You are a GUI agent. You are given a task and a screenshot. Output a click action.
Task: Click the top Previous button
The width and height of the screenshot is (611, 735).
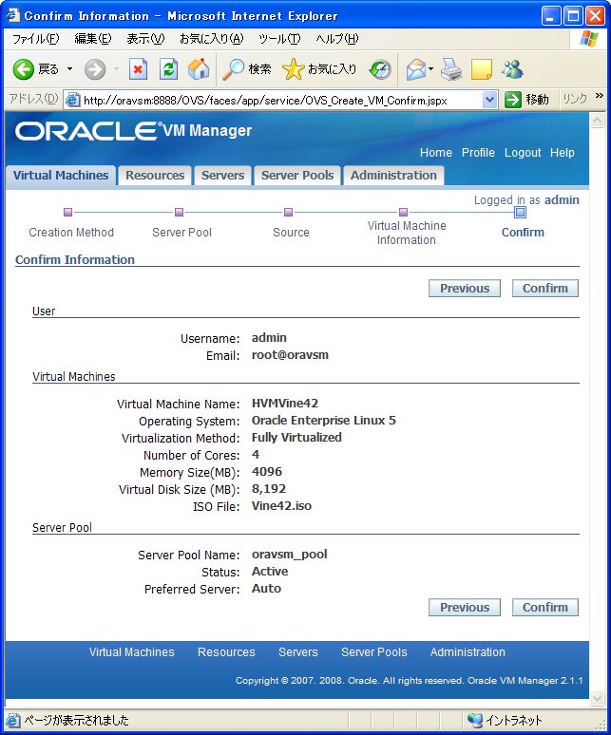point(465,289)
